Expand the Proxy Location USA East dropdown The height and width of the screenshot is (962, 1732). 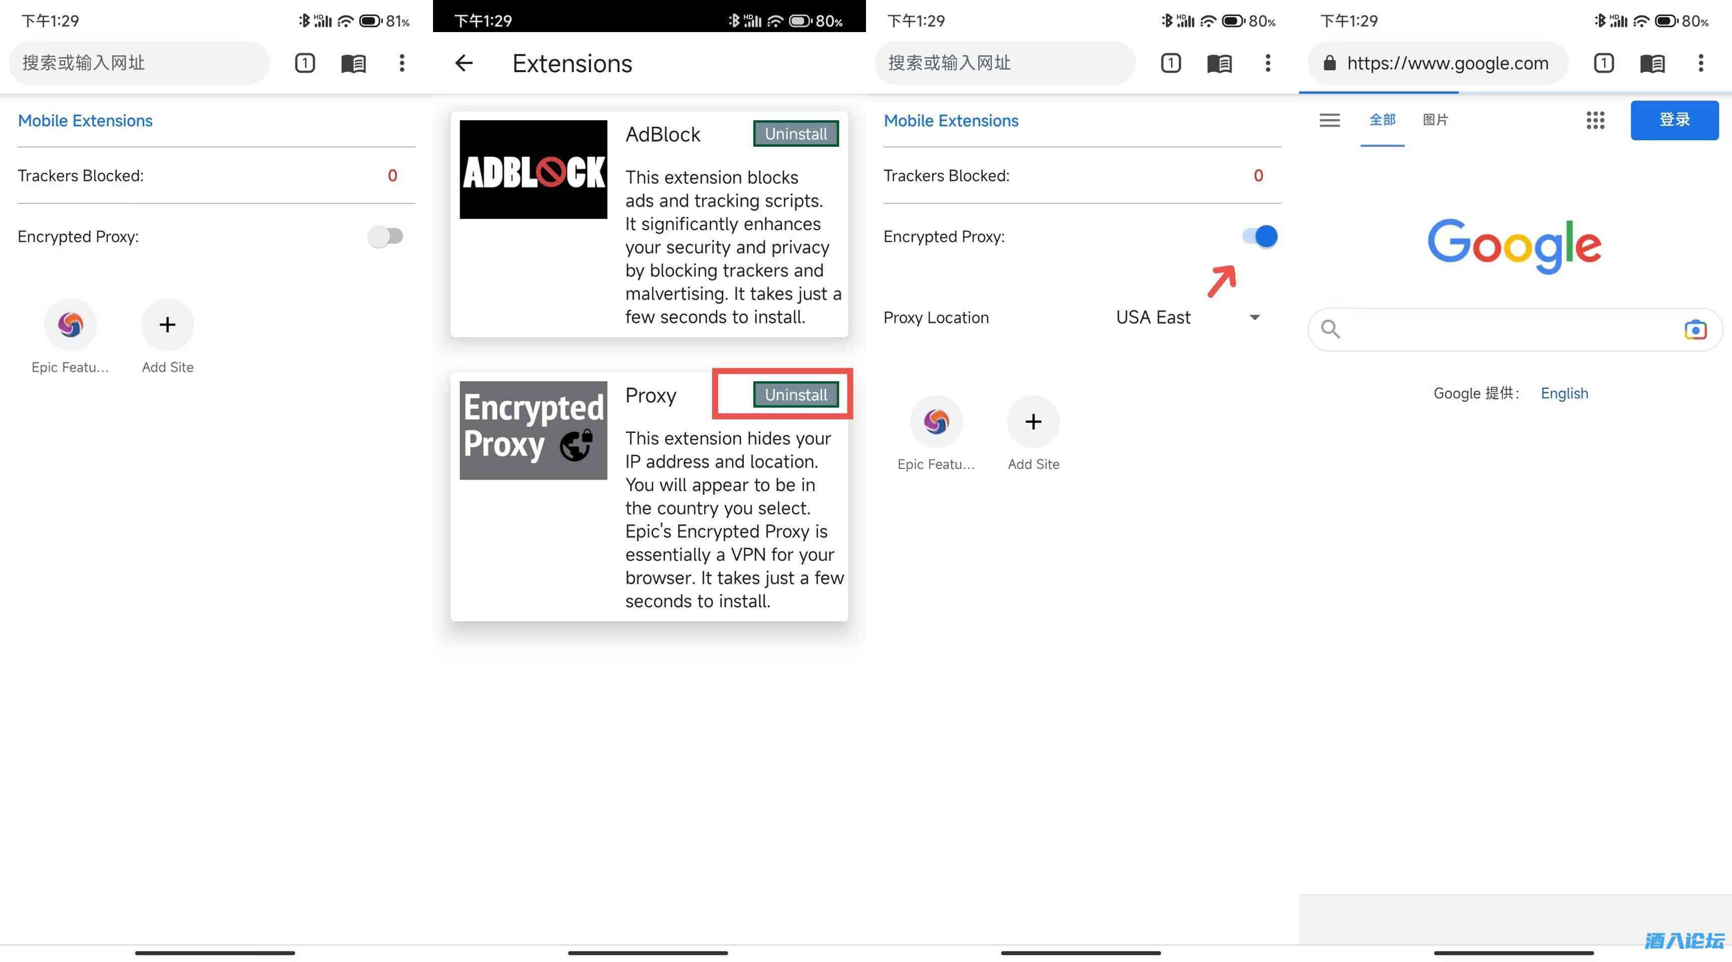(1153, 317)
